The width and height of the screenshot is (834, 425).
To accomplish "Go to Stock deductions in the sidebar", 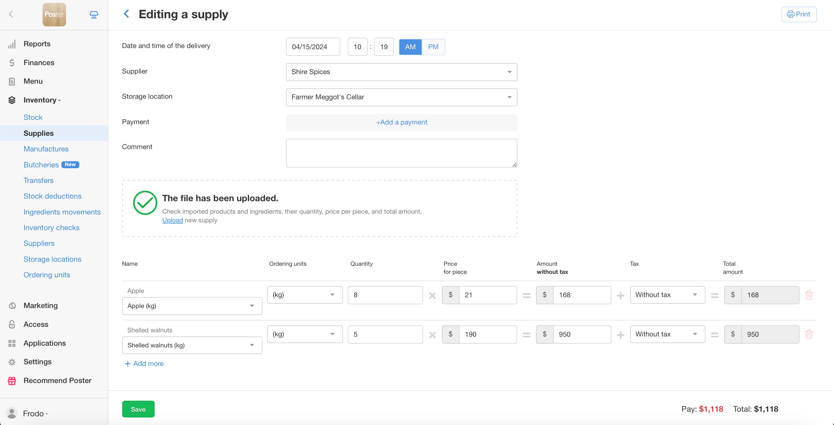I will point(52,196).
